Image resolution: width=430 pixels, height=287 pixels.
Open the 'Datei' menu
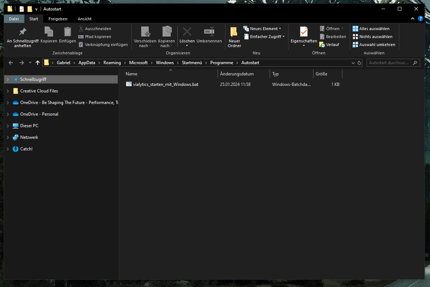pos(14,18)
